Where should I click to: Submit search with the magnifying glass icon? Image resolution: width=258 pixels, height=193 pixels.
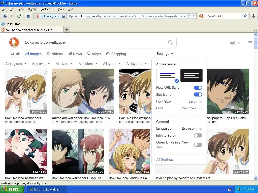click(170, 43)
